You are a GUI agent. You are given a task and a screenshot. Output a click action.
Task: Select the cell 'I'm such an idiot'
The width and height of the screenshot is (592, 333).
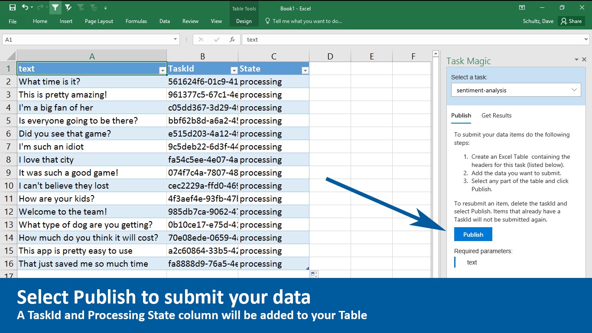[92, 147]
